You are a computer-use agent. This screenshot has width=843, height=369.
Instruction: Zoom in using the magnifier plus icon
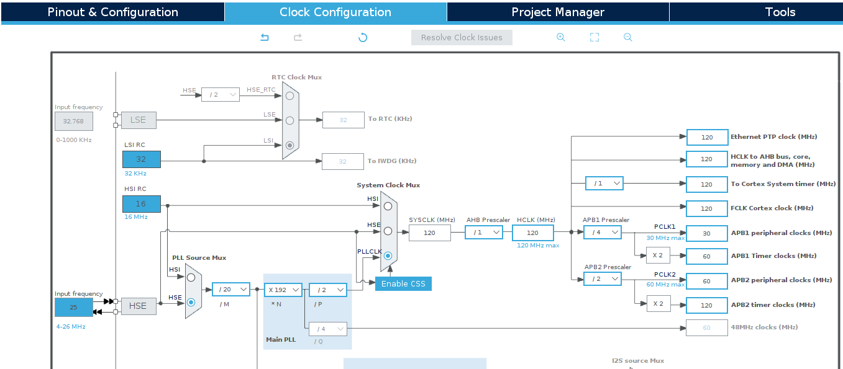561,37
